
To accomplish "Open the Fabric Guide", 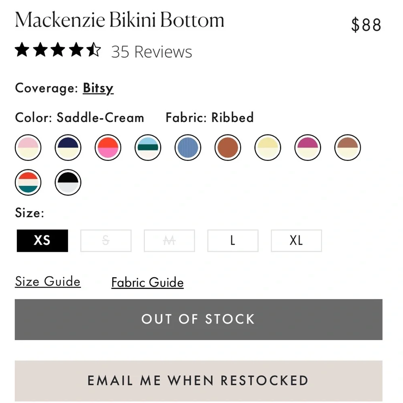I will tap(147, 282).
